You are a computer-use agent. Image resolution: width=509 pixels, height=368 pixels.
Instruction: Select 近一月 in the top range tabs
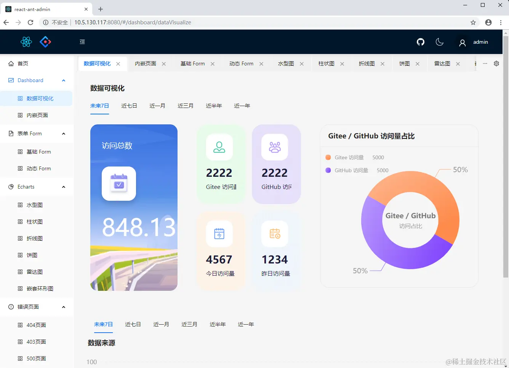pos(157,106)
